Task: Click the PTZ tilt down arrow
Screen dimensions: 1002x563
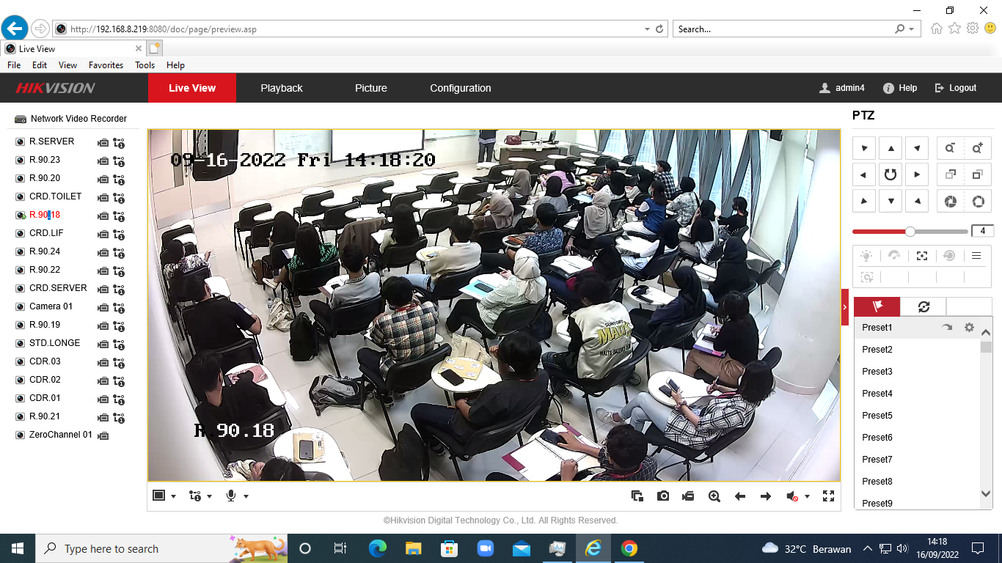Action: pos(891,201)
